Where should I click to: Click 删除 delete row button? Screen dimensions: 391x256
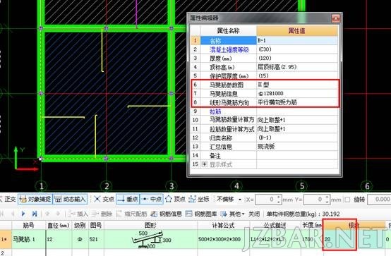click(102, 214)
